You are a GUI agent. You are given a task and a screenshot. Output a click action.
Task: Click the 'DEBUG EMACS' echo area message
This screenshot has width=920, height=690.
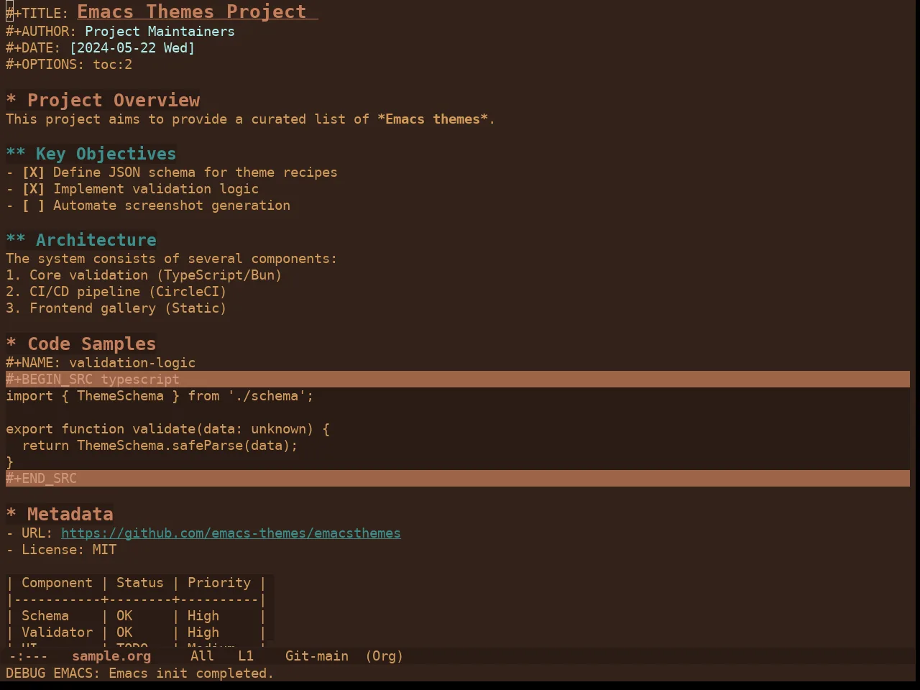140,673
